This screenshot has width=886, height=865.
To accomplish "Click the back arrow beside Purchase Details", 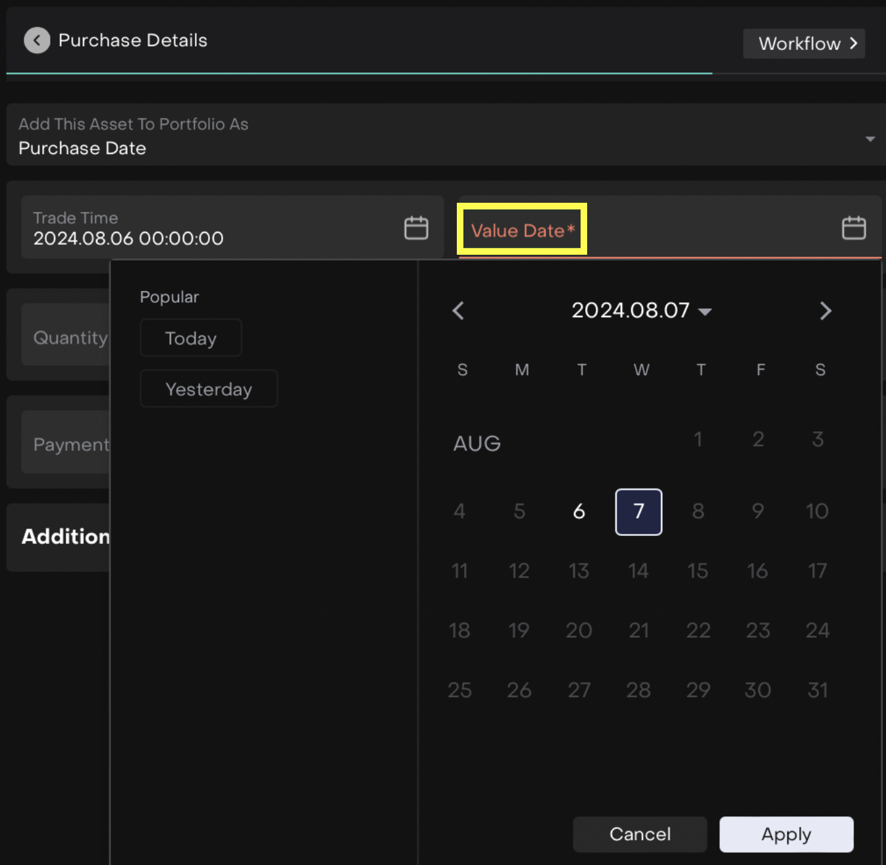I will tap(37, 41).
